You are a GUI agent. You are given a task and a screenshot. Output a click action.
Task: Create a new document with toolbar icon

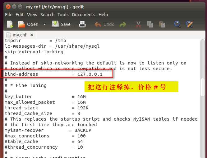(10, 24)
